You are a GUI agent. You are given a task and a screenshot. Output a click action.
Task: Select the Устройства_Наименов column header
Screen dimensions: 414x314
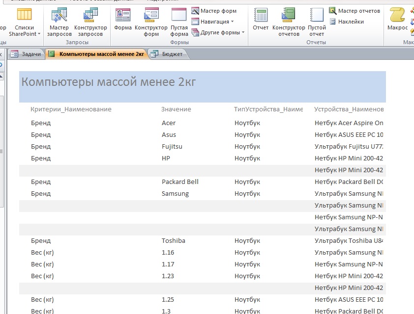click(349, 109)
